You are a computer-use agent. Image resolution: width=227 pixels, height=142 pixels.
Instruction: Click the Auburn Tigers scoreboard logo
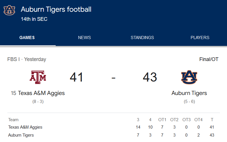[189, 77]
